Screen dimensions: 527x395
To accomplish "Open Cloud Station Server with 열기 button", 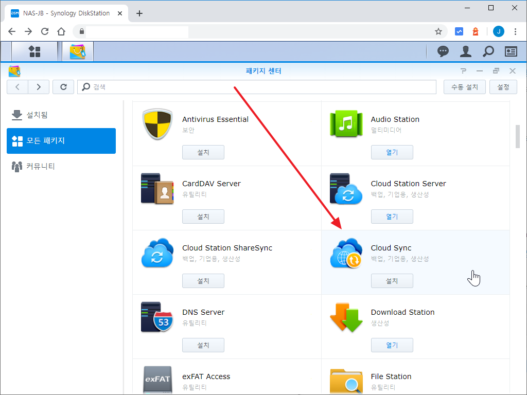I will coord(392,217).
